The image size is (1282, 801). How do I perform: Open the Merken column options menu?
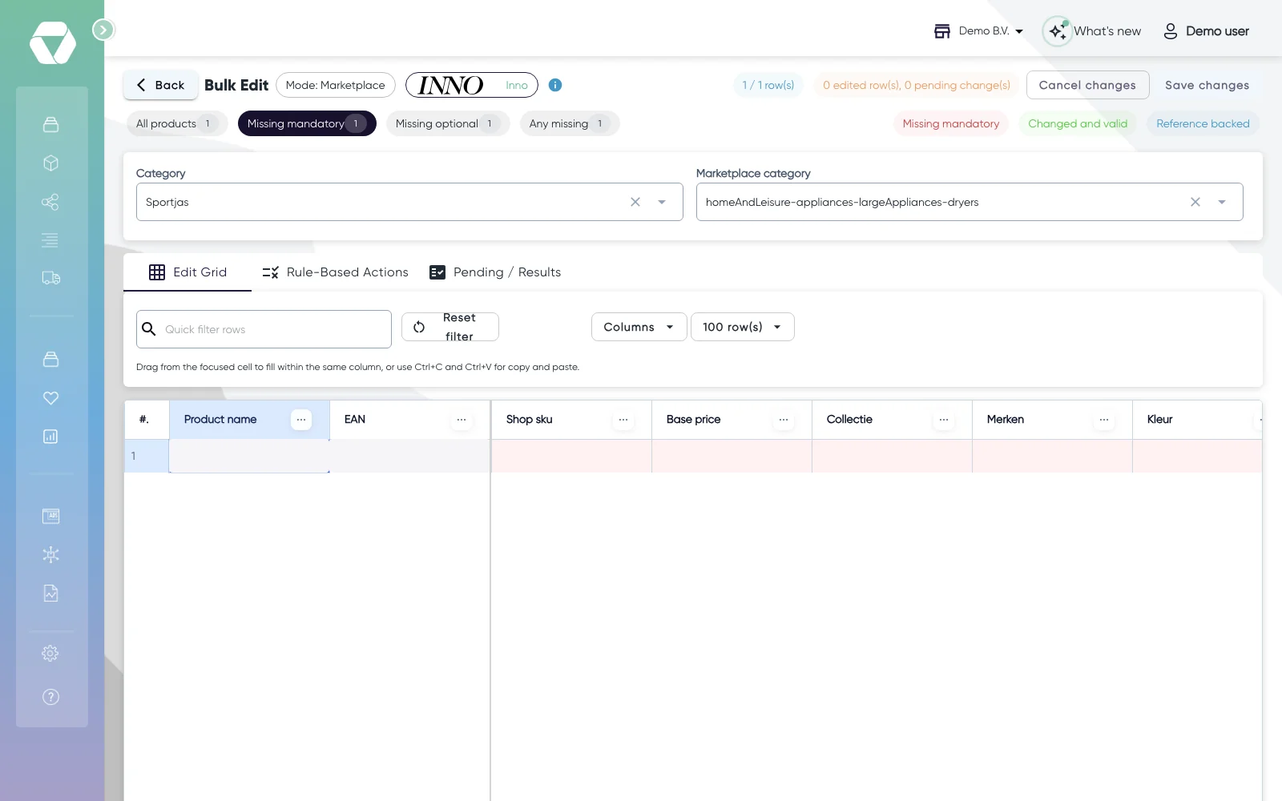coord(1104,420)
